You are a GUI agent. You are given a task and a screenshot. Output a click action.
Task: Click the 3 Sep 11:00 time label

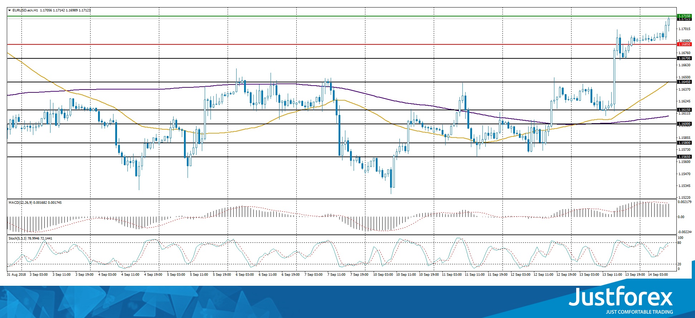(x=62, y=275)
